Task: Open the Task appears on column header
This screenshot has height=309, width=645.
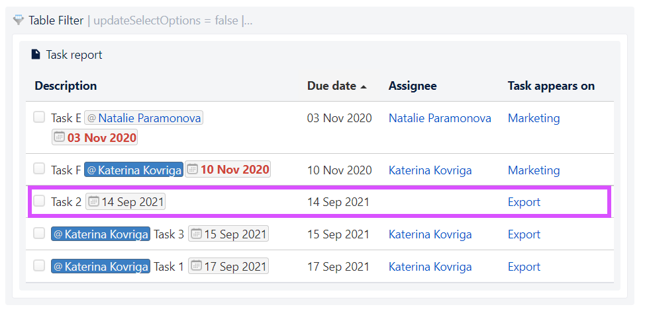Action: (x=551, y=86)
